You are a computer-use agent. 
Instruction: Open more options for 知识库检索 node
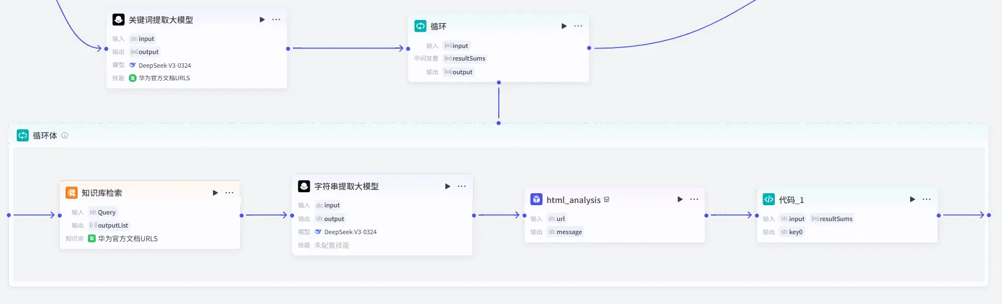(229, 193)
